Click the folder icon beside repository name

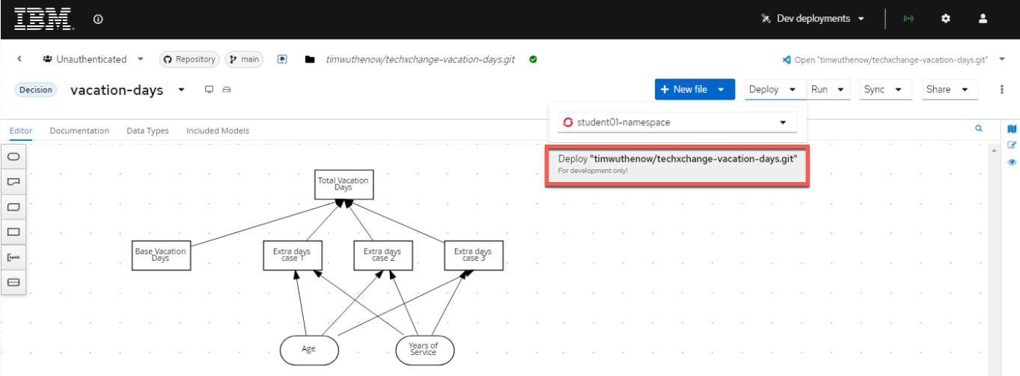tap(310, 59)
